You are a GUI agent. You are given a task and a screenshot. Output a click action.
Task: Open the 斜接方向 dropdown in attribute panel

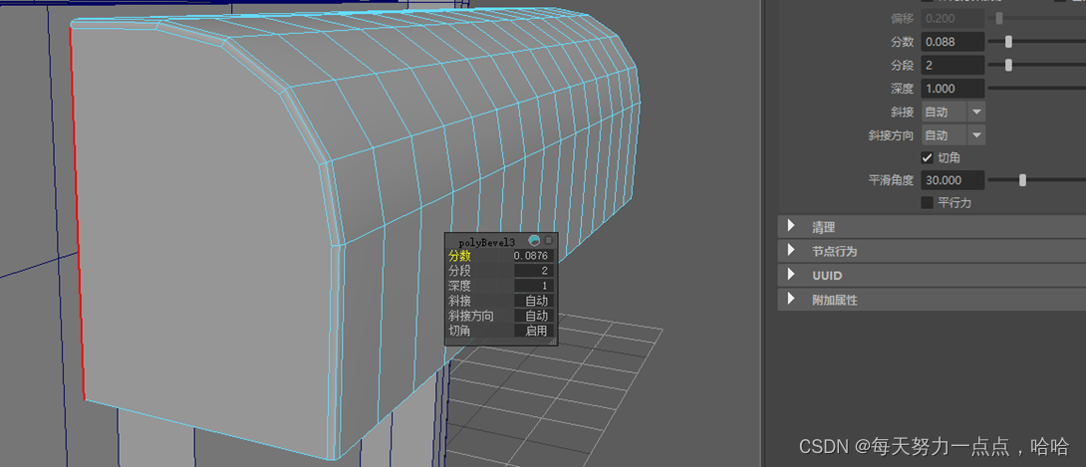pyautogui.click(x=953, y=134)
